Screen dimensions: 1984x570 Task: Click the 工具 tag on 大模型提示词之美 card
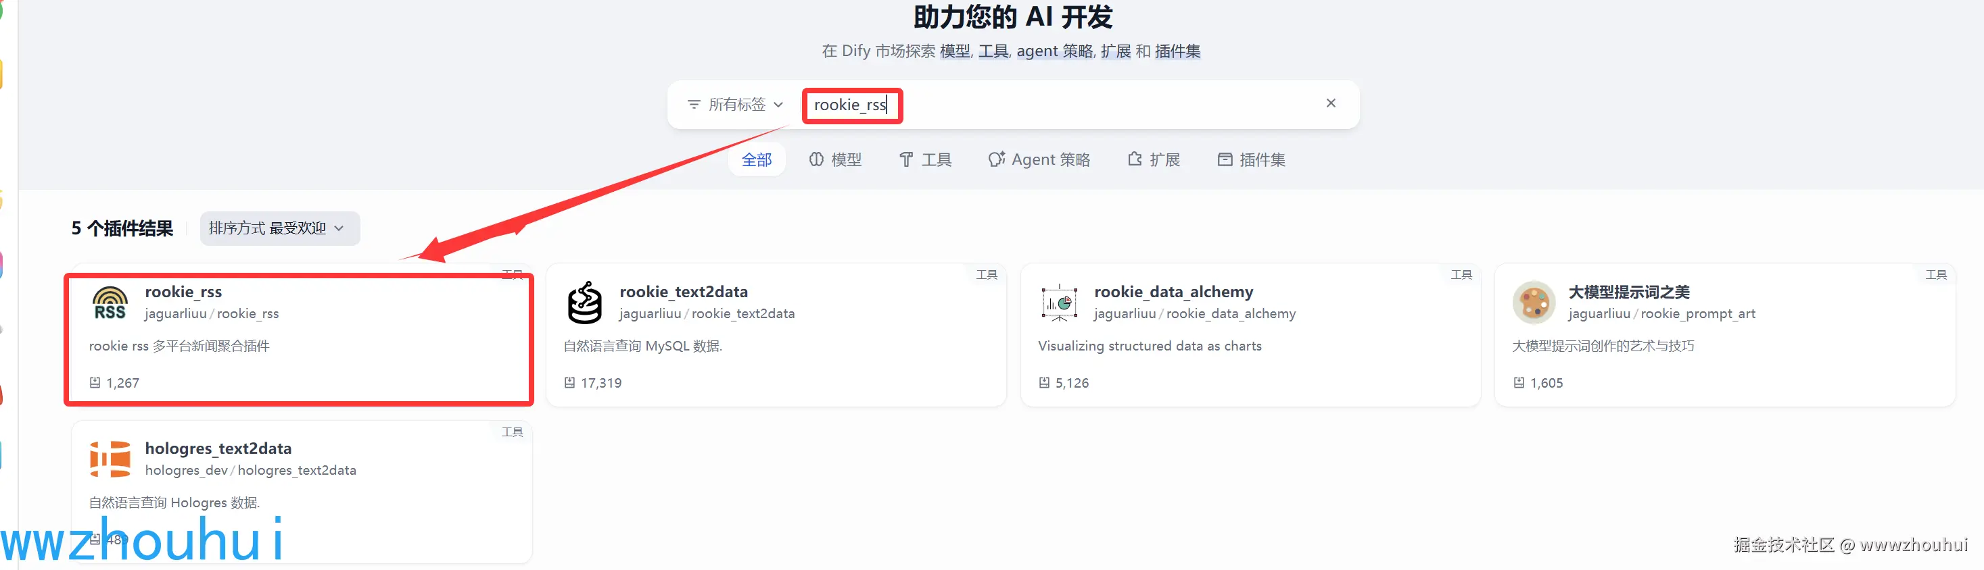pos(1935,275)
